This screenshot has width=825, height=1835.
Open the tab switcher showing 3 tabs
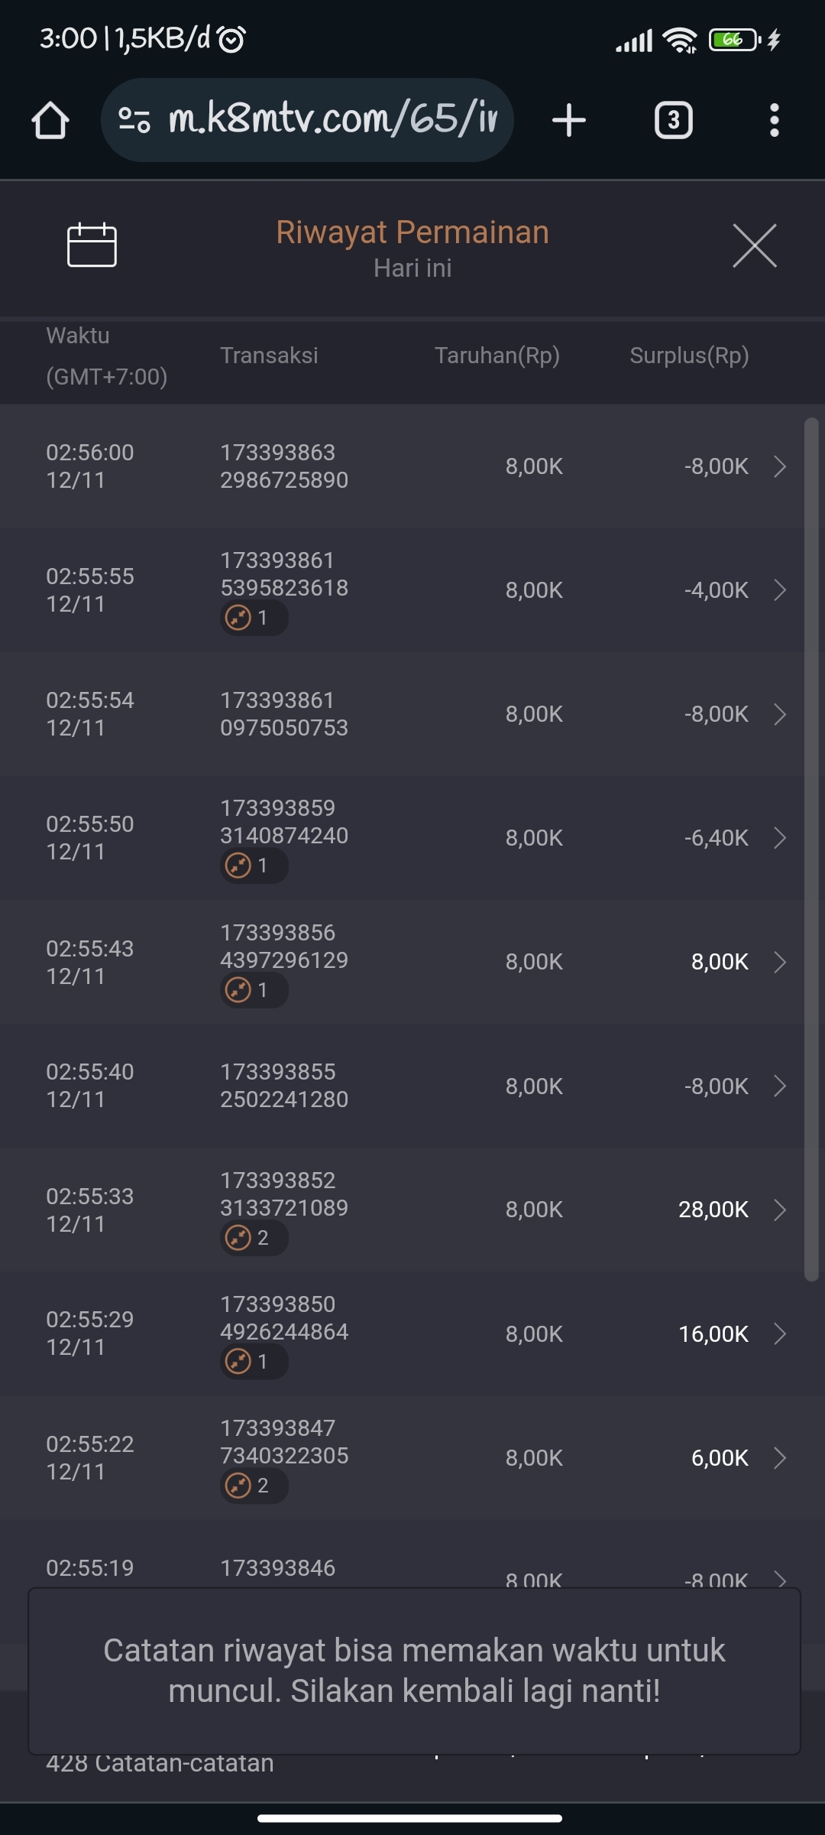pyautogui.click(x=673, y=120)
